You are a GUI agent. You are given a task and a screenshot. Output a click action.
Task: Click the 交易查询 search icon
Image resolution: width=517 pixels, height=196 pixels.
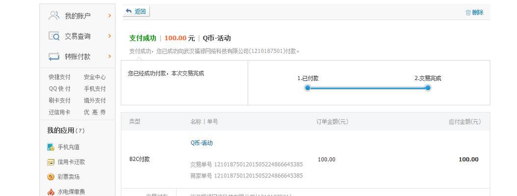click(x=54, y=36)
